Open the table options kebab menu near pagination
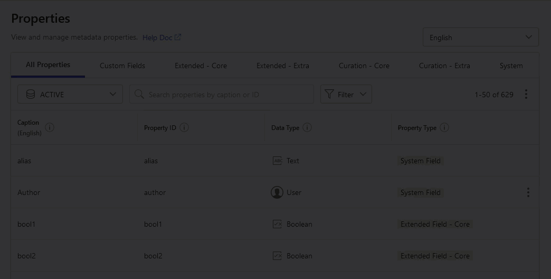The image size is (551, 279). coord(526,94)
